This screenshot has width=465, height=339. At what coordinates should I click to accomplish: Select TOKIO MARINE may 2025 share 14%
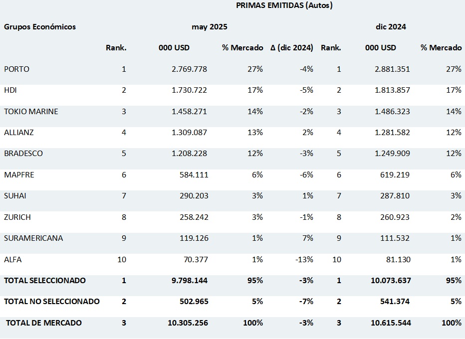[x=255, y=111]
